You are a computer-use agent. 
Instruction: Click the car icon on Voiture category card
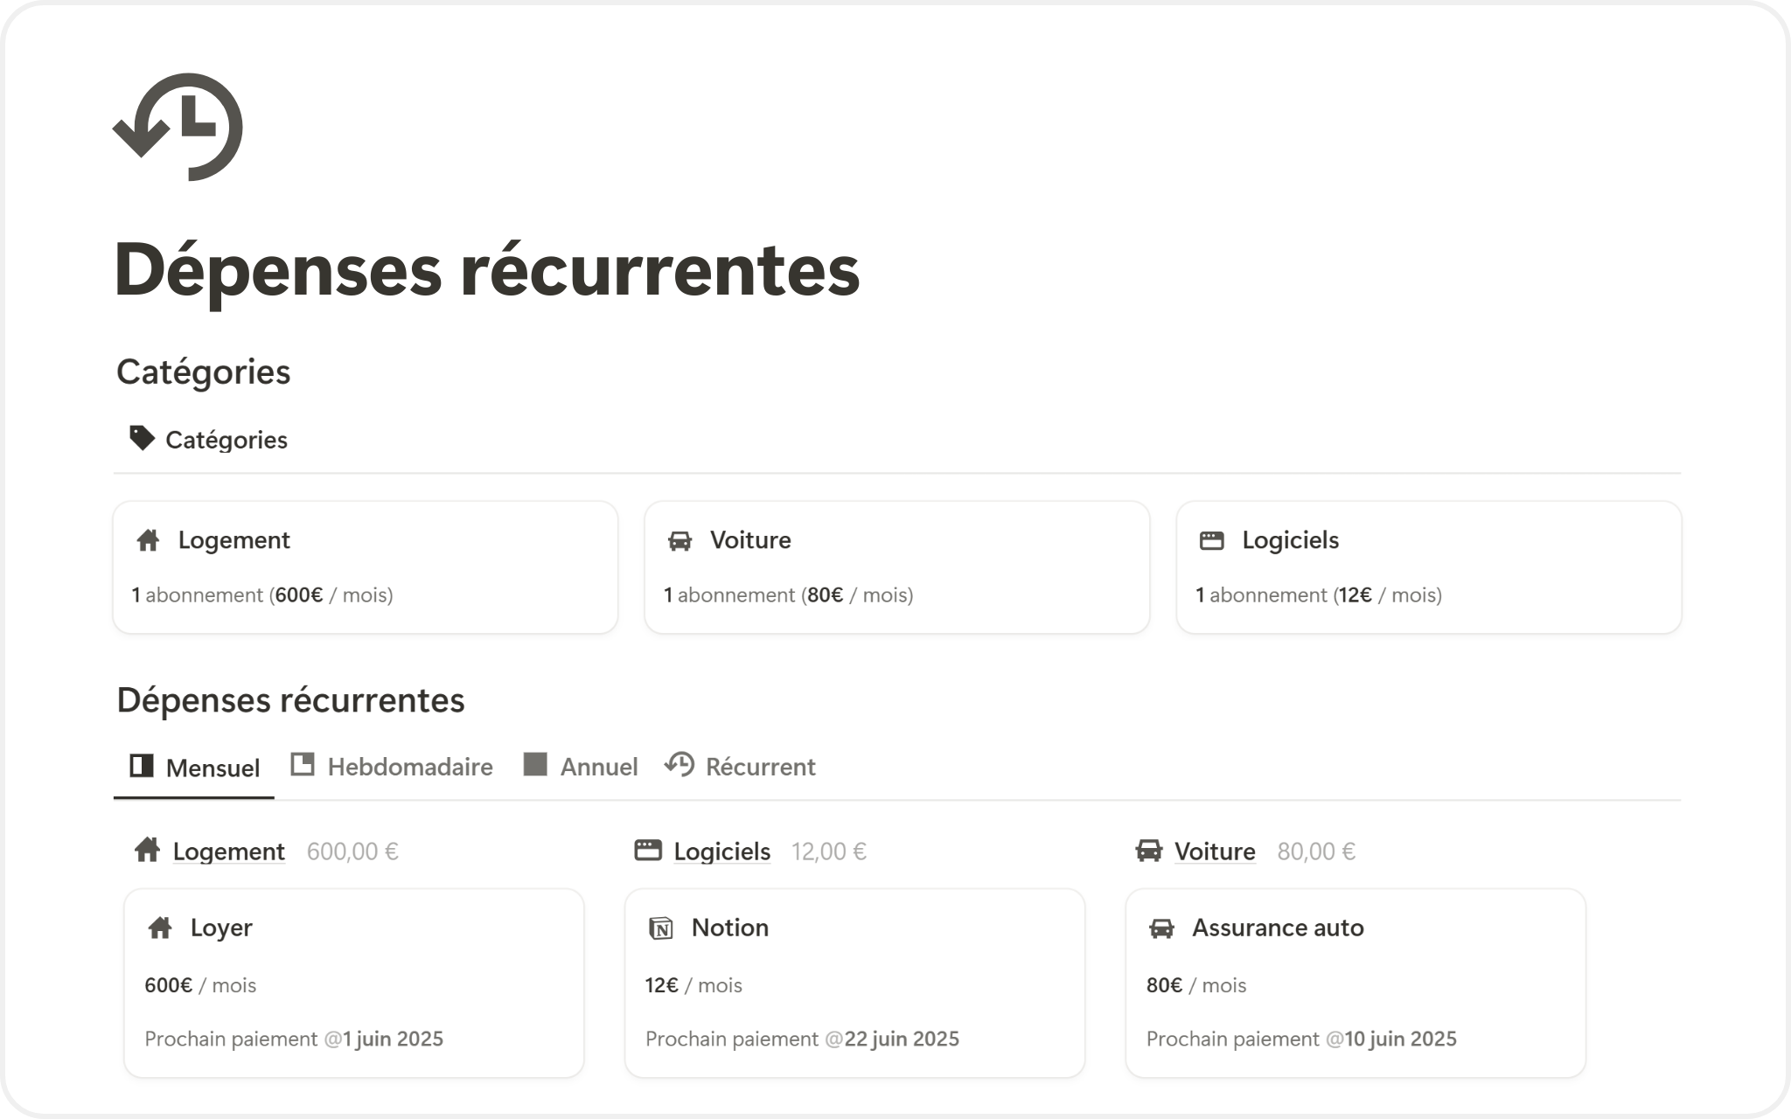click(679, 540)
